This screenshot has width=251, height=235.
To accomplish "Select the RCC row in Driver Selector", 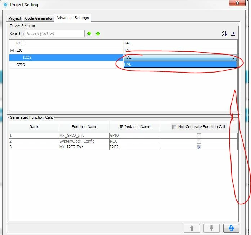I will point(123,43).
